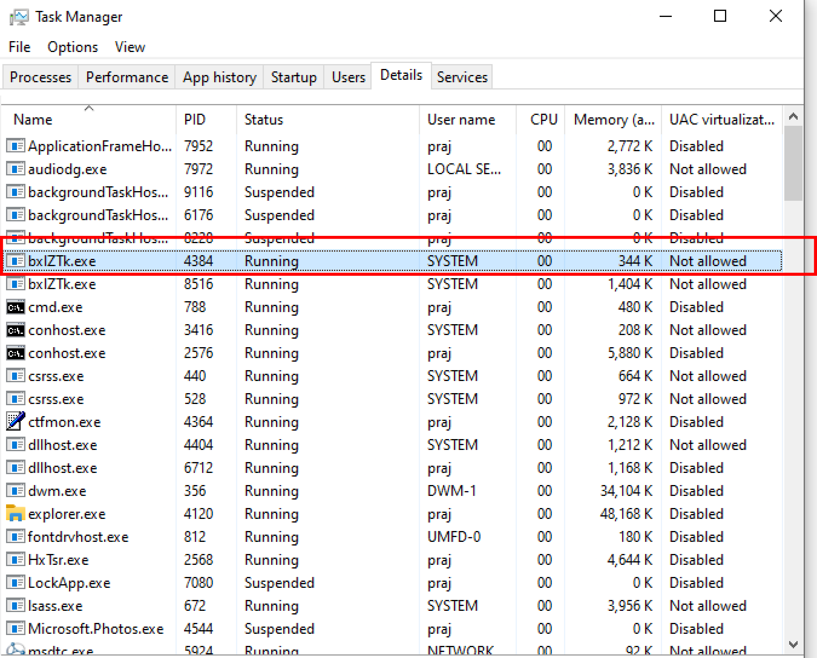Image resolution: width=817 pixels, height=658 pixels.
Task: Click the LockApp.exe process icon
Action: (x=16, y=583)
